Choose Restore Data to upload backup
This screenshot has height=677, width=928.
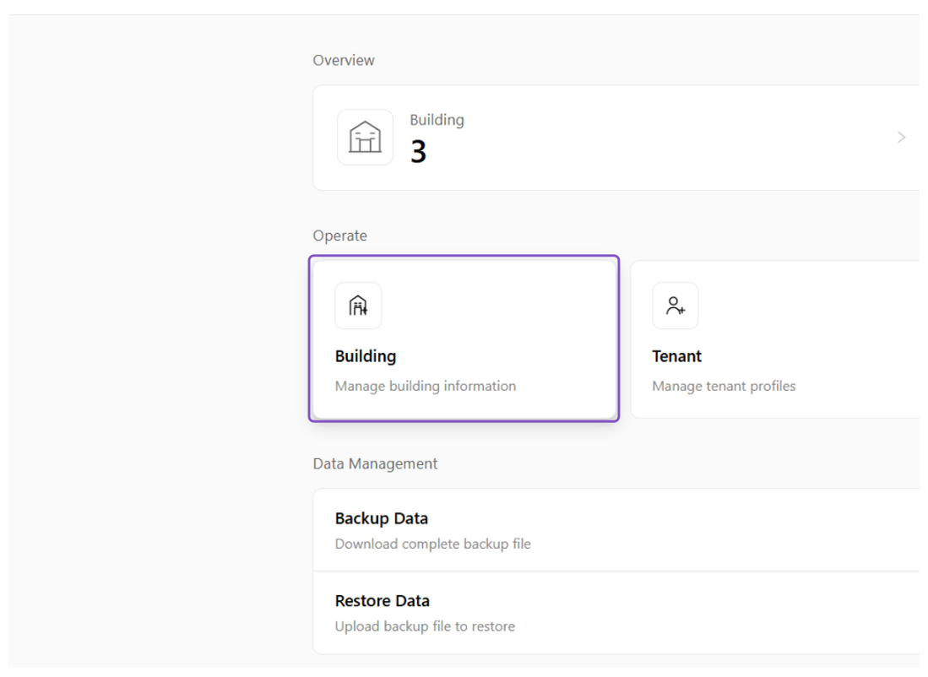click(616, 613)
